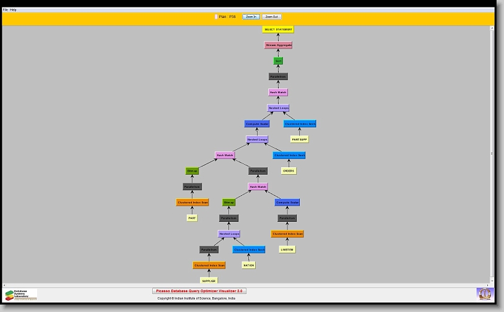Click the Zoom In button
Screen dimensions: 504x312
coord(251,17)
